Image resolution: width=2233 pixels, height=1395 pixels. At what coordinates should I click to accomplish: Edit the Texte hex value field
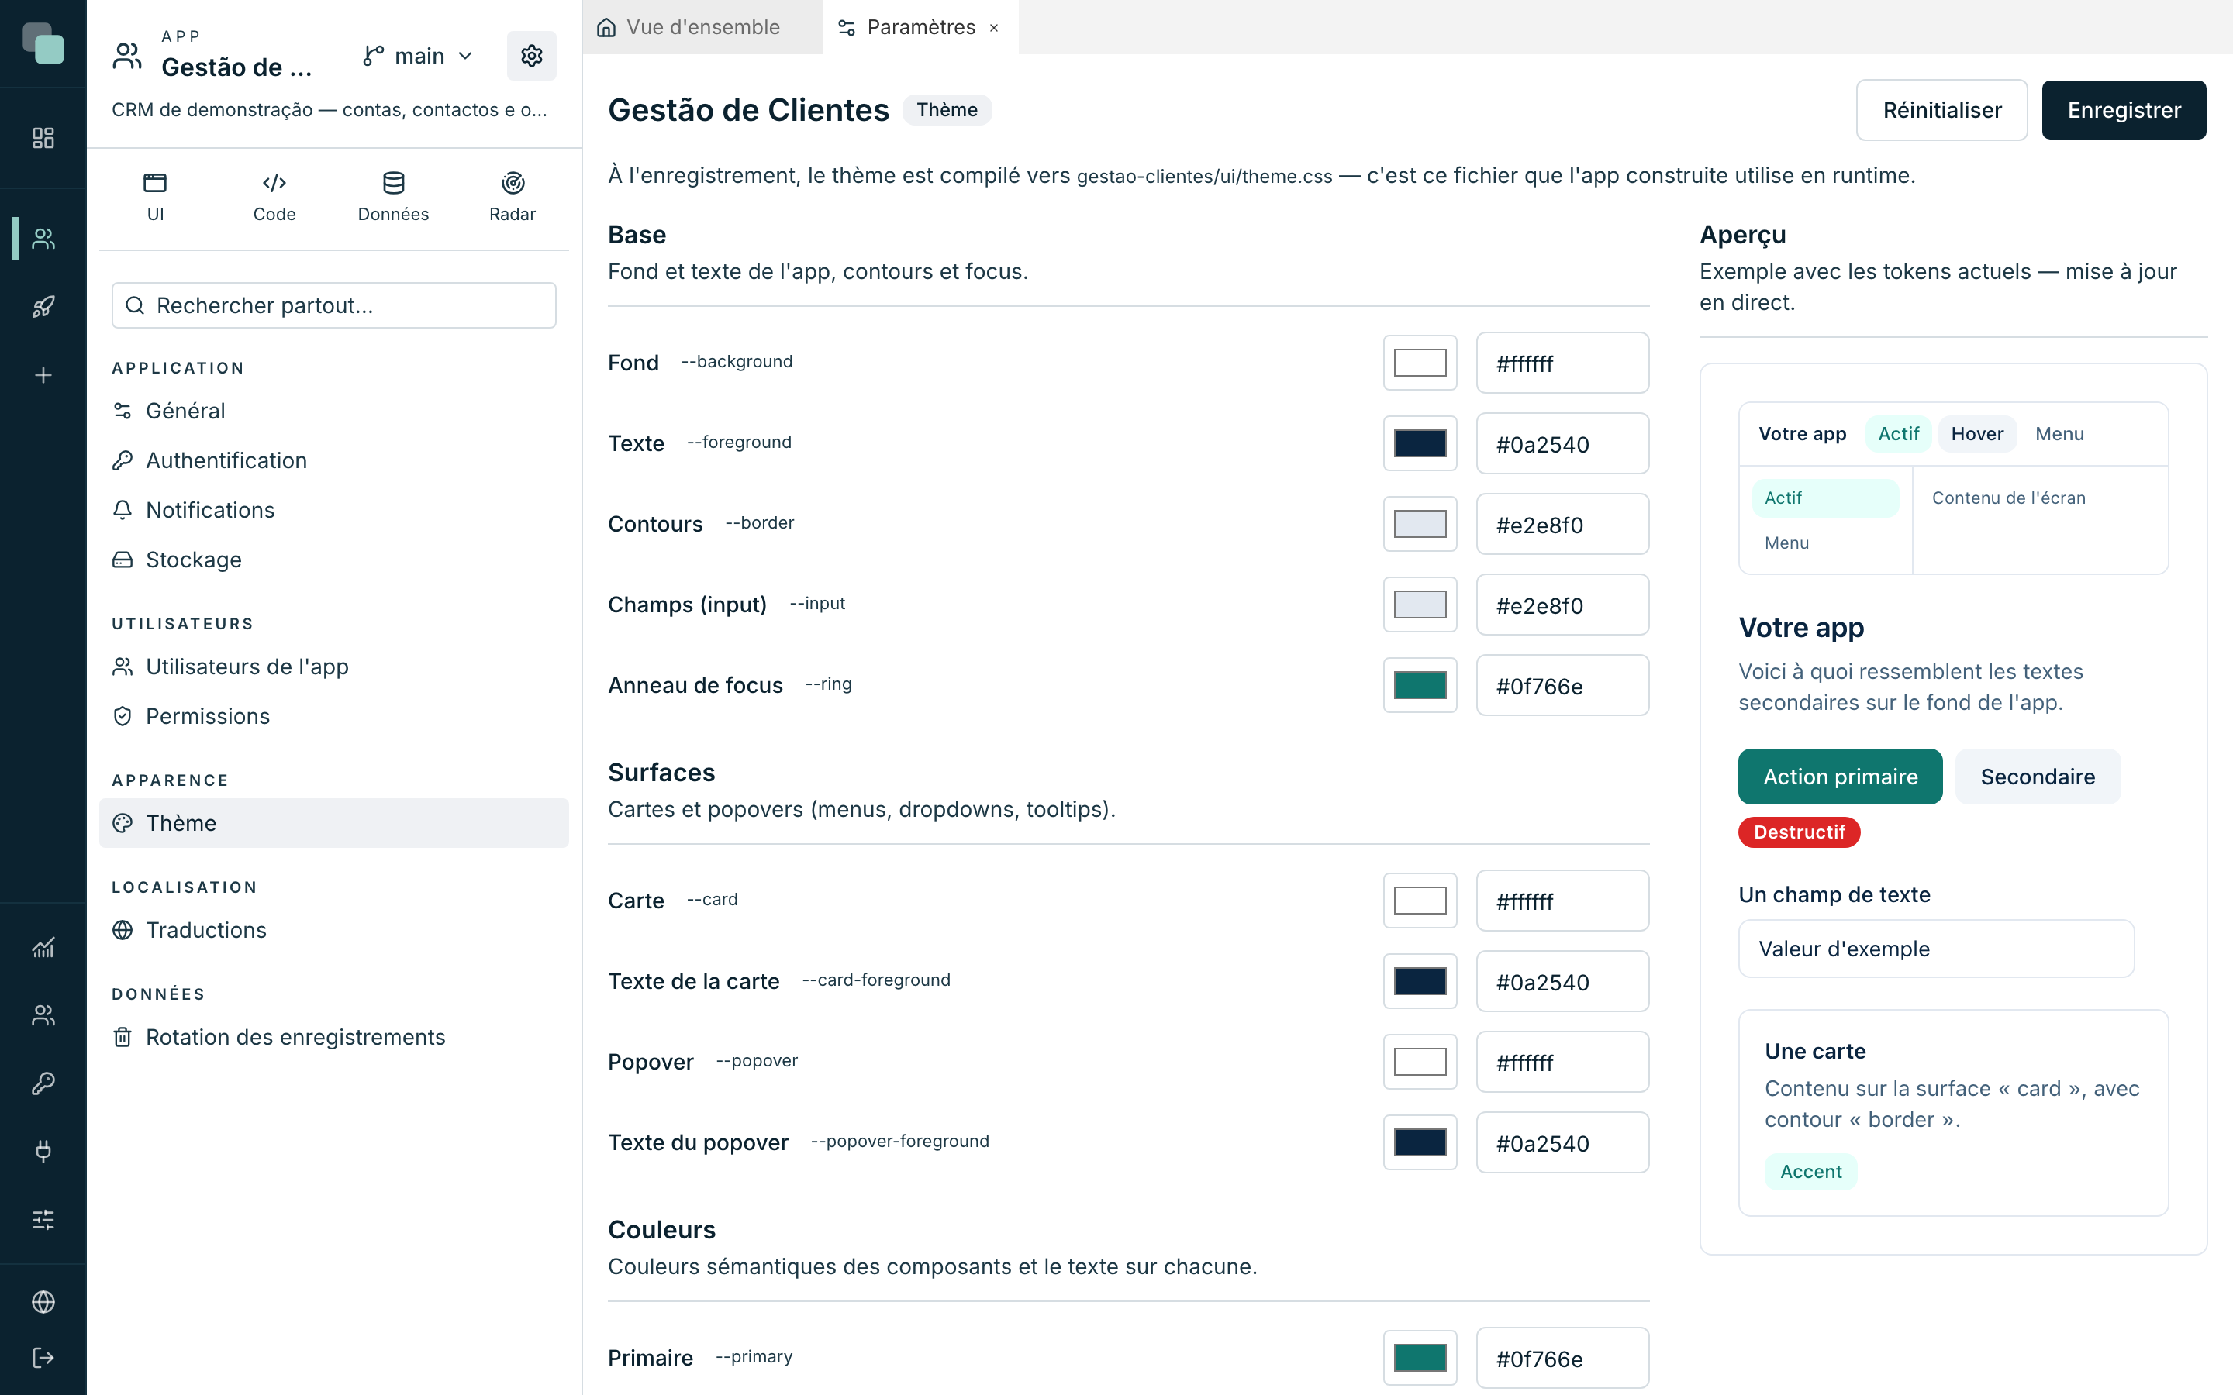1562,444
